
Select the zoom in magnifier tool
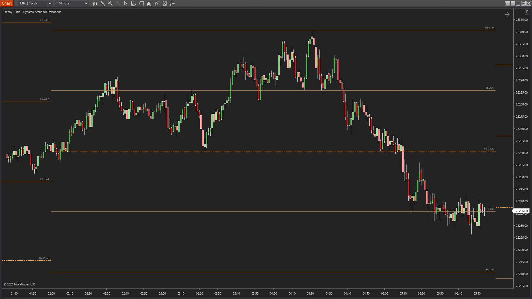point(110,3)
